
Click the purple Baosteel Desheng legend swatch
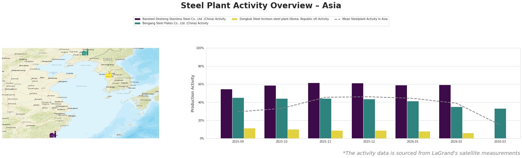coord(137,19)
